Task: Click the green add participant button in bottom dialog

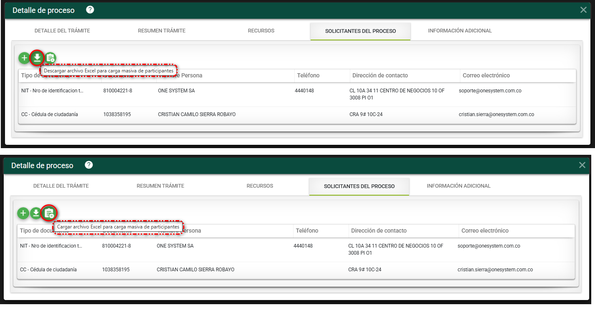Action: [23, 213]
